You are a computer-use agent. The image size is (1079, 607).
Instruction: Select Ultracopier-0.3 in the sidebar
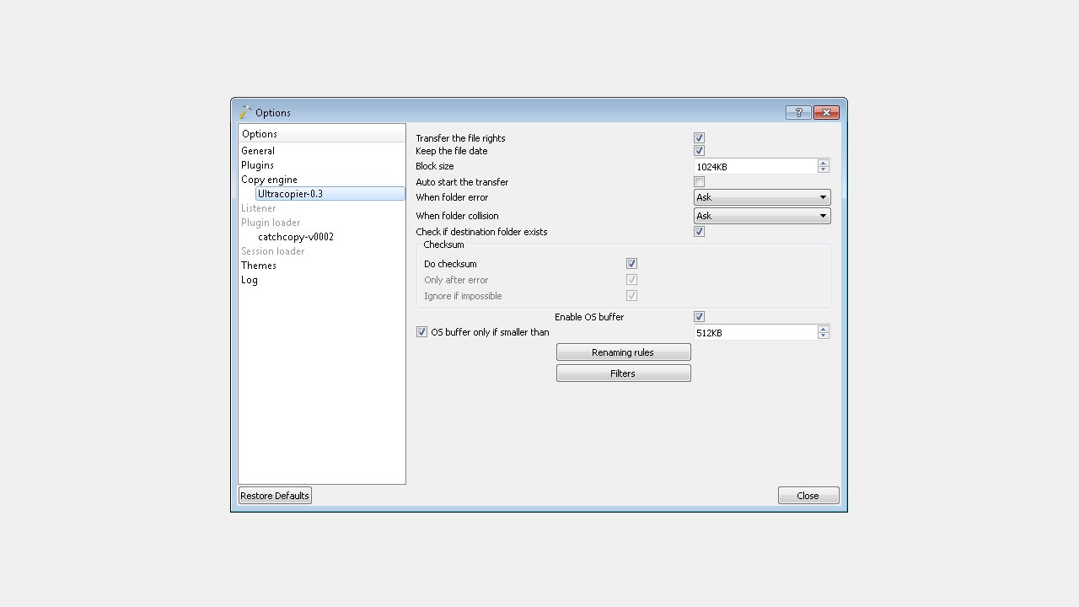pos(291,193)
